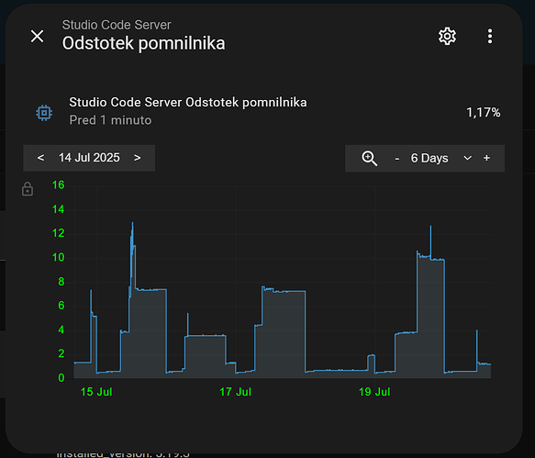Click the zoom magnifier icon
The image size is (535, 458).
pyautogui.click(x=369, y=159)
